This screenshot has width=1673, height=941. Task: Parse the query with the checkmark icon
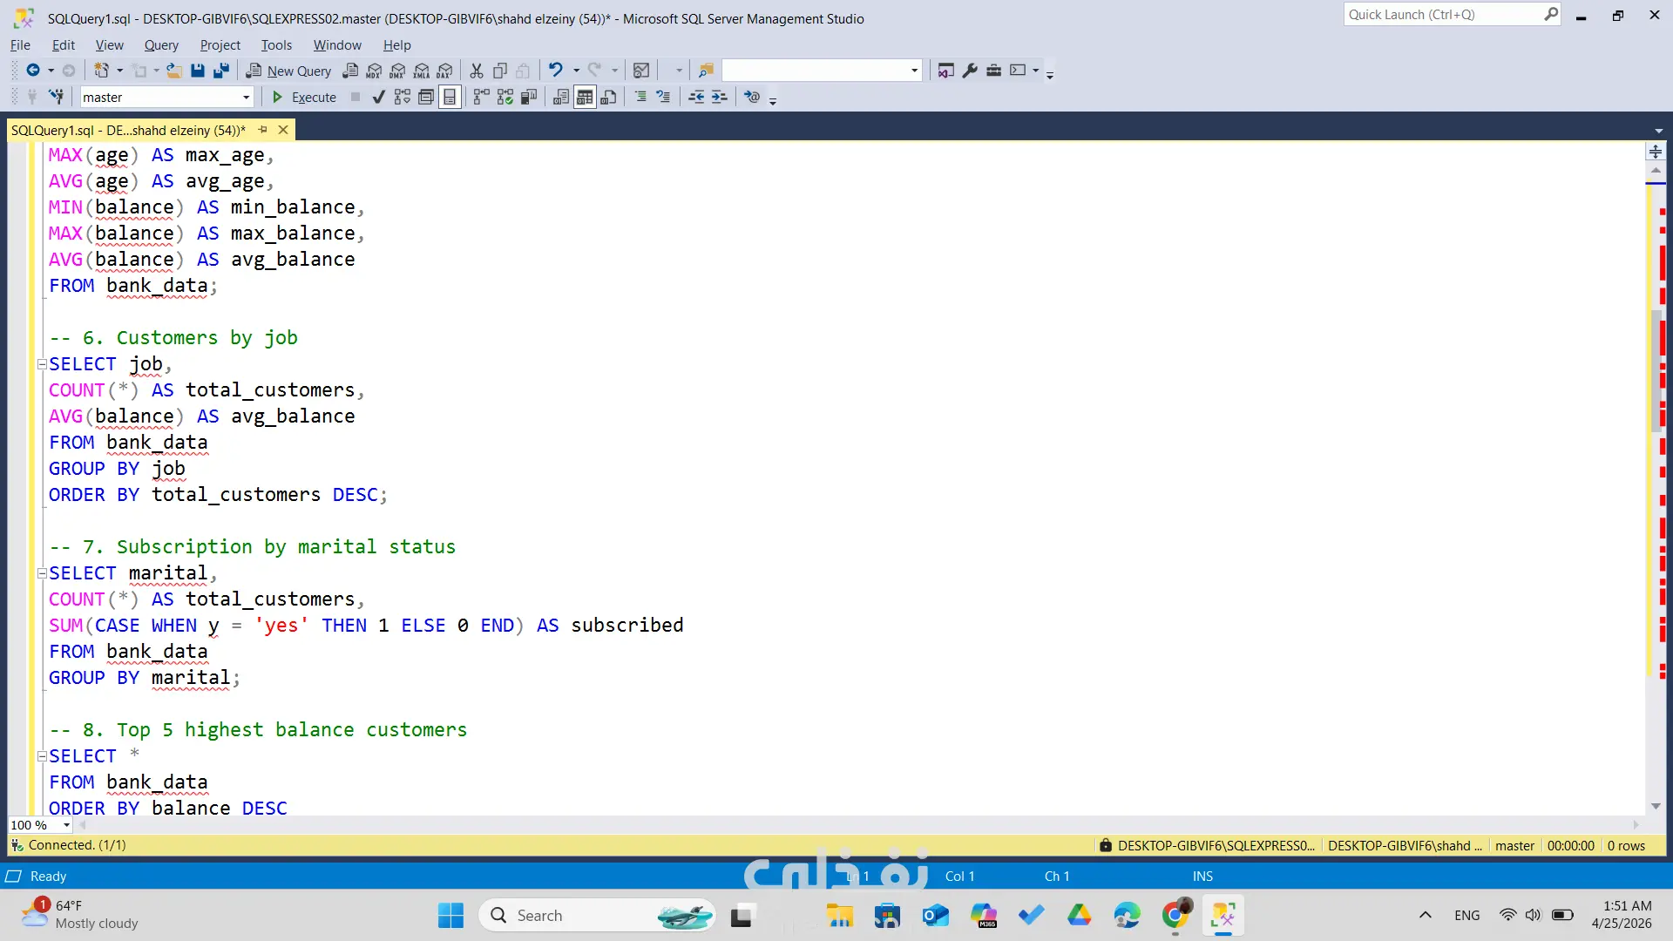pos(378,97)
